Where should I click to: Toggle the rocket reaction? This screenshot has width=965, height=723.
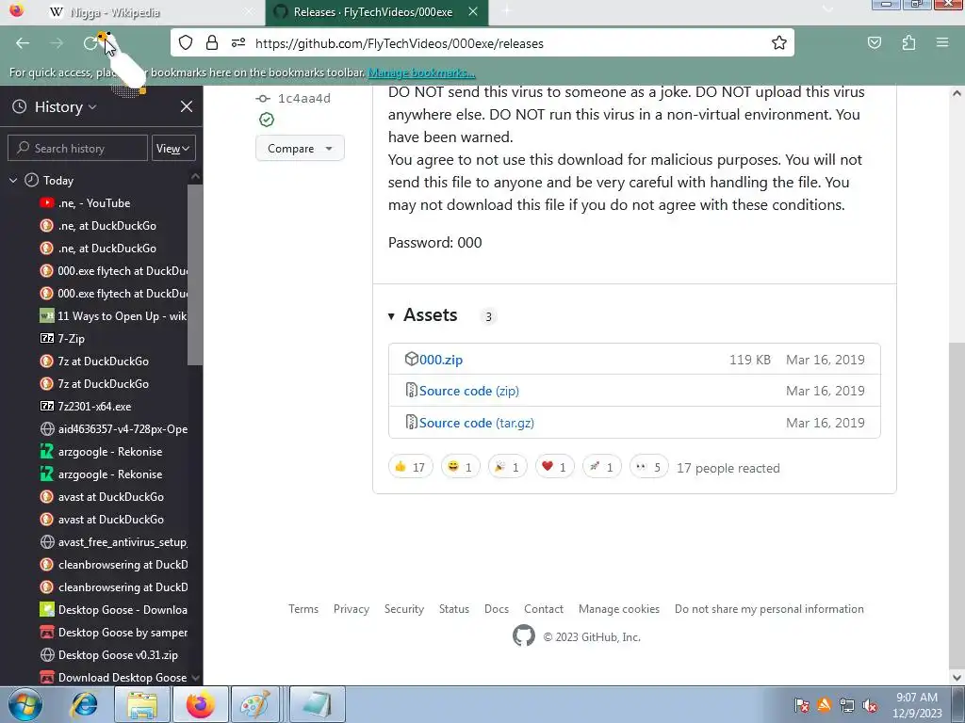click(x=602, y=467)
